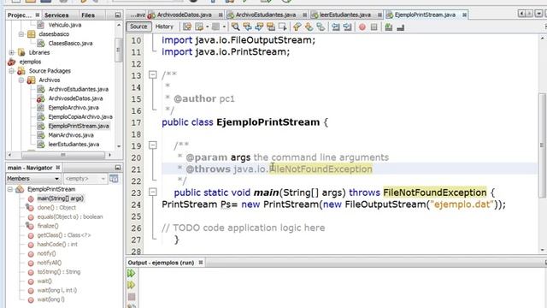Image resolution: width=547 pixels, height=308 pixels.
Task: Collapse the class Javadoc fold at line 13
Action: (153, 74)
